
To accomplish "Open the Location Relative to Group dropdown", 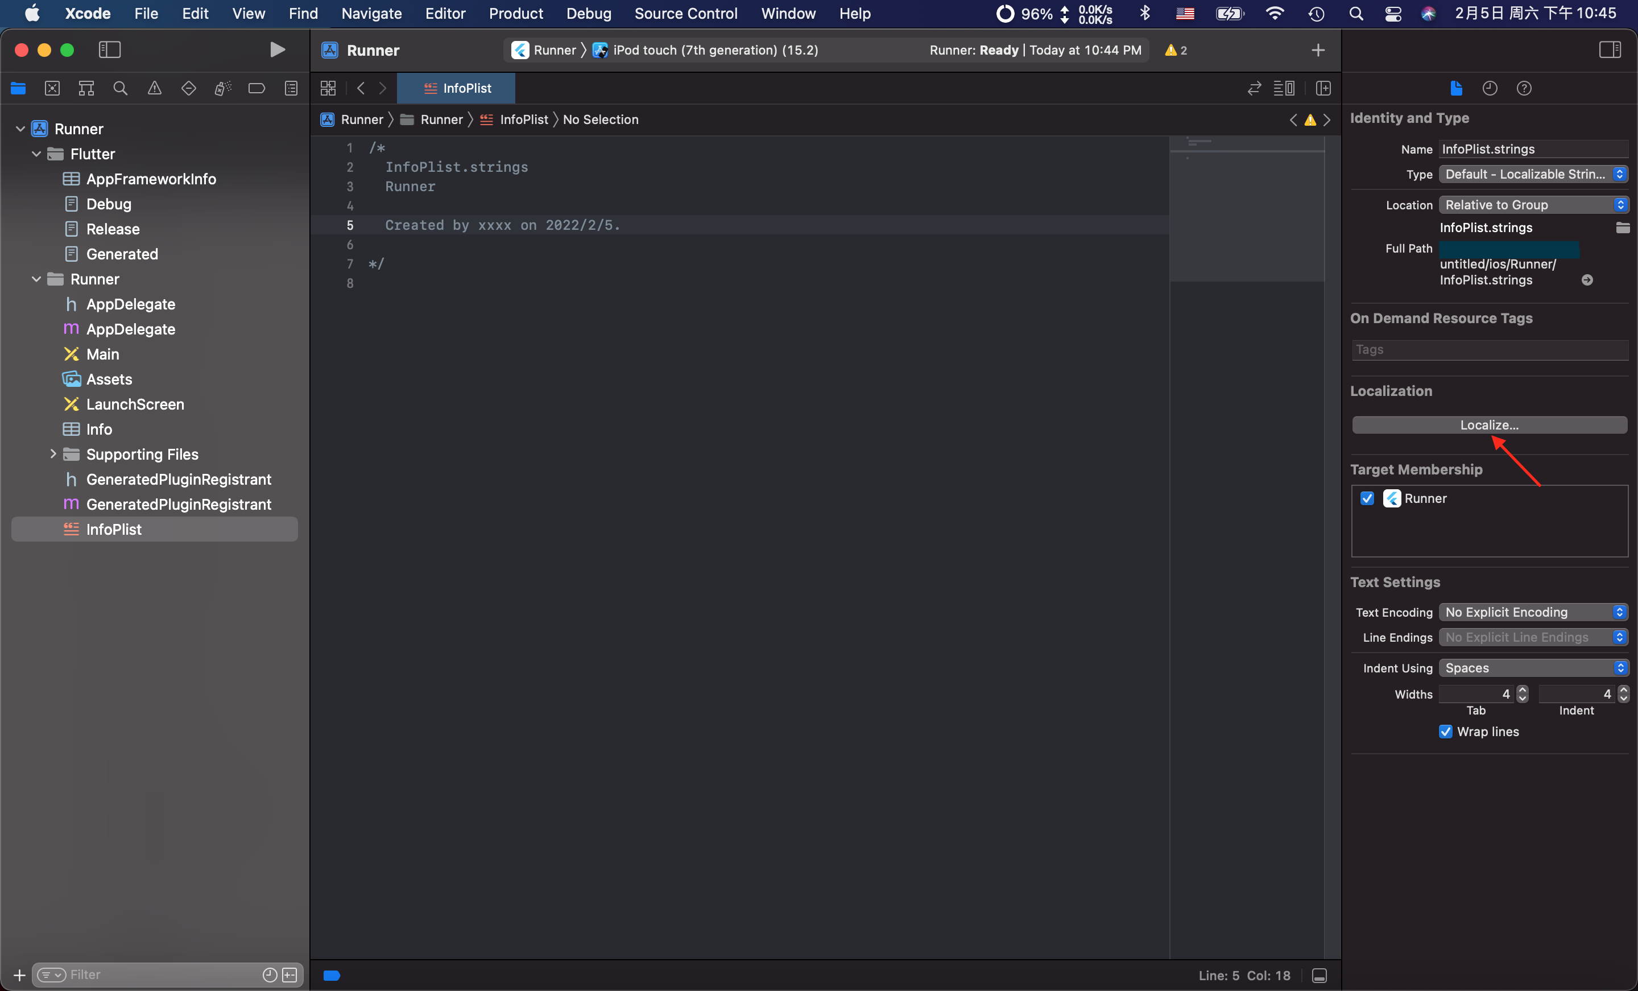I will pos(1533,205).
